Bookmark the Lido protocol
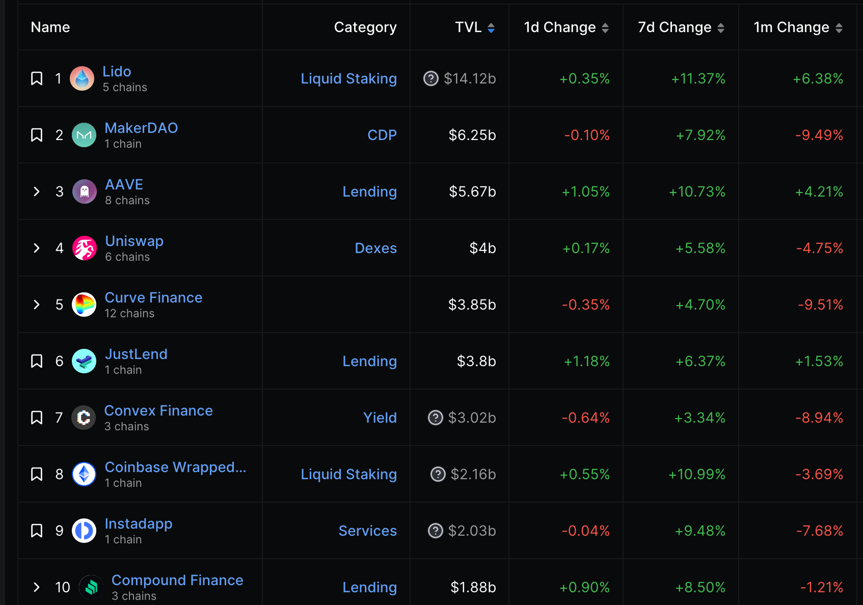Image resolution: width=863 pixels, height=605 pixels. [37, 78]
